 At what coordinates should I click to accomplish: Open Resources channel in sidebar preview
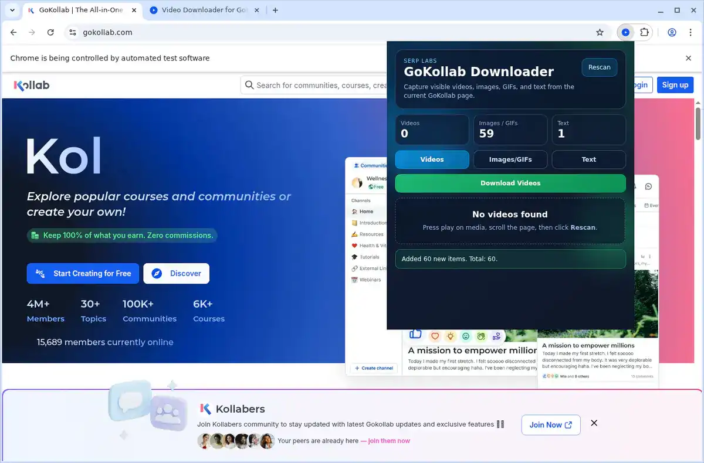click(x=371, y=234)
